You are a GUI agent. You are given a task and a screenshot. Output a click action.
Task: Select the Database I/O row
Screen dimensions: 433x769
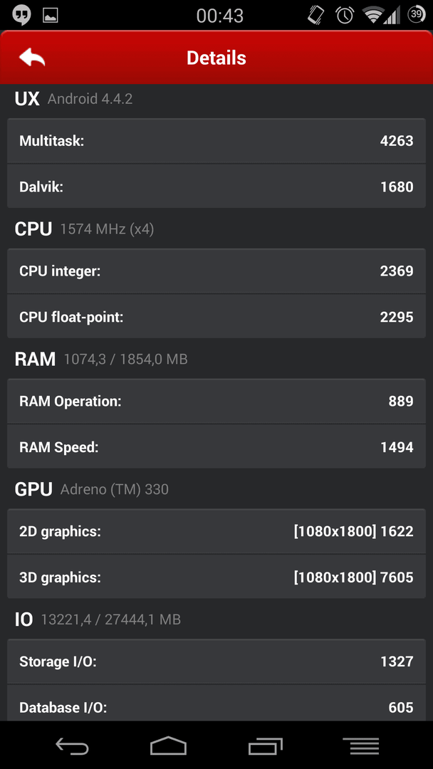tap(216, 703)
